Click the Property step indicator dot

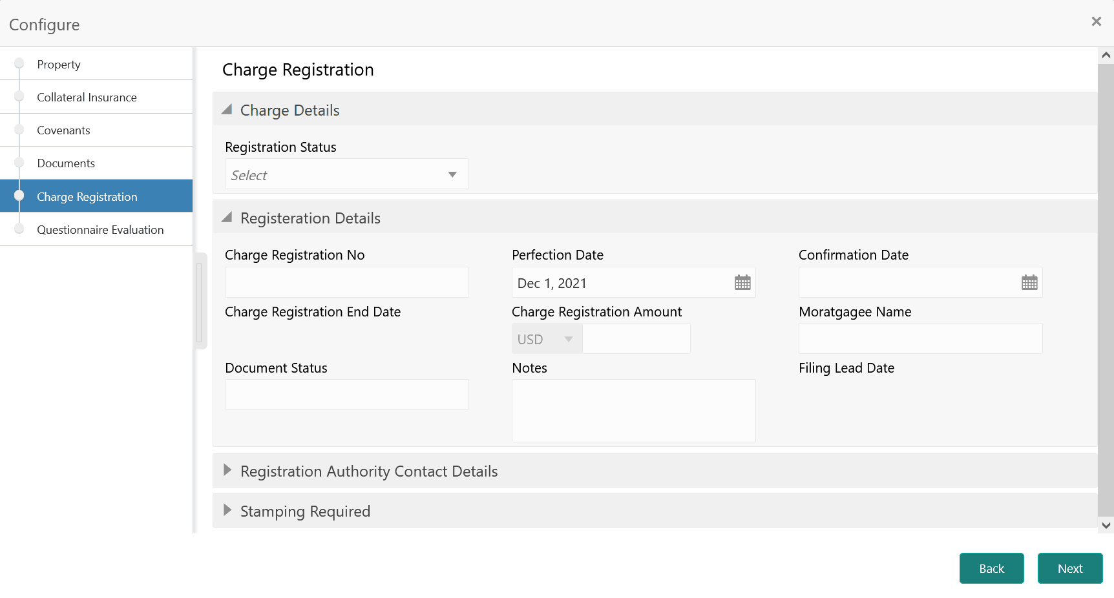coord(19,64)
